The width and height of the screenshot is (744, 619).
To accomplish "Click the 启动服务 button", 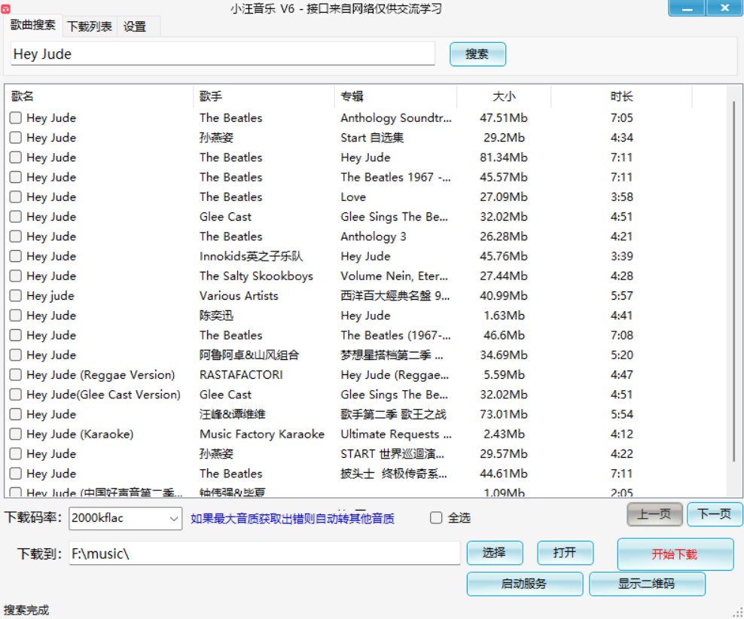I will 524,584.
